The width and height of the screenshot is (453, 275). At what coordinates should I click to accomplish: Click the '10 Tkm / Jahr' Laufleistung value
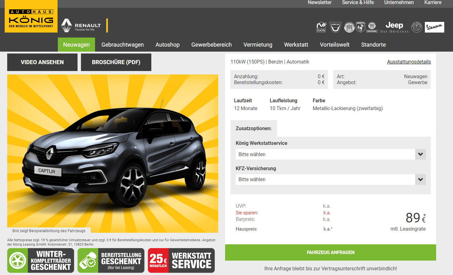pos(285,109)
